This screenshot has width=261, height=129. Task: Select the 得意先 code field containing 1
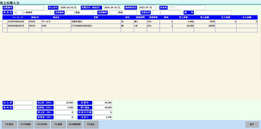(19, 13)
